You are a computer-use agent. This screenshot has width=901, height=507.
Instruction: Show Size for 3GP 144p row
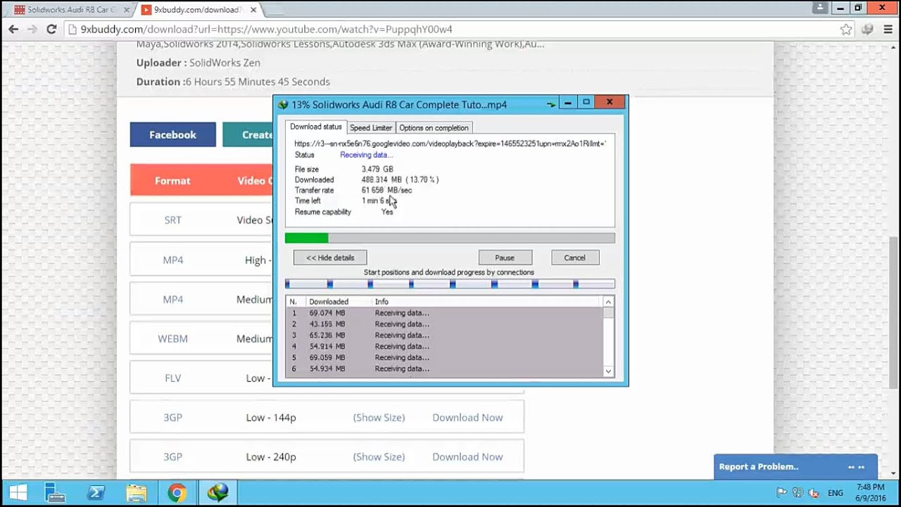[x=379, y=418]
